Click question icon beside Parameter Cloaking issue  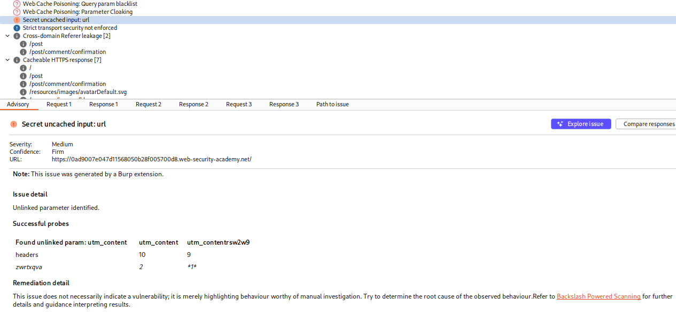17,12
